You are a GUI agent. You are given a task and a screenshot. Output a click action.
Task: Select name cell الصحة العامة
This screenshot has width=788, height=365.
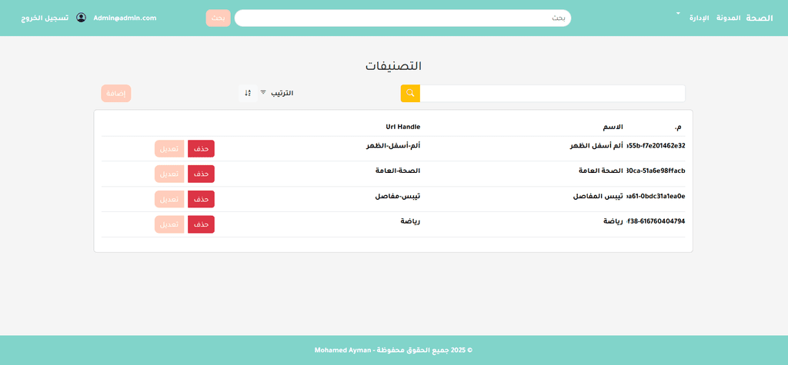(x=601, y=171)
